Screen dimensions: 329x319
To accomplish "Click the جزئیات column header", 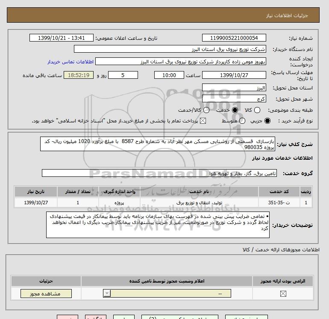I will click(46, 281).
